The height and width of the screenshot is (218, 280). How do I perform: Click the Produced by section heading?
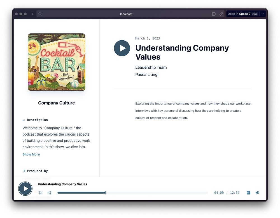click(x=37, y=171)
